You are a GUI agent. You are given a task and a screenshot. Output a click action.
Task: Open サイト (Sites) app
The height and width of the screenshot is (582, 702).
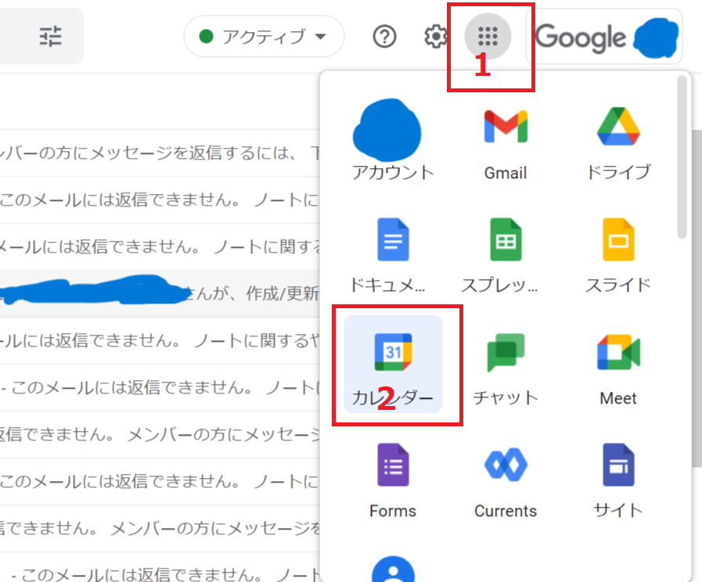point(618,480)
